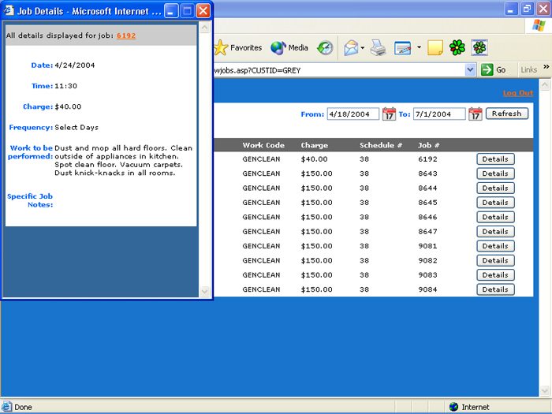Open Details for job 9084
Image resolution: width=552 pixels, height=414 pixels.
pos(495,289)
